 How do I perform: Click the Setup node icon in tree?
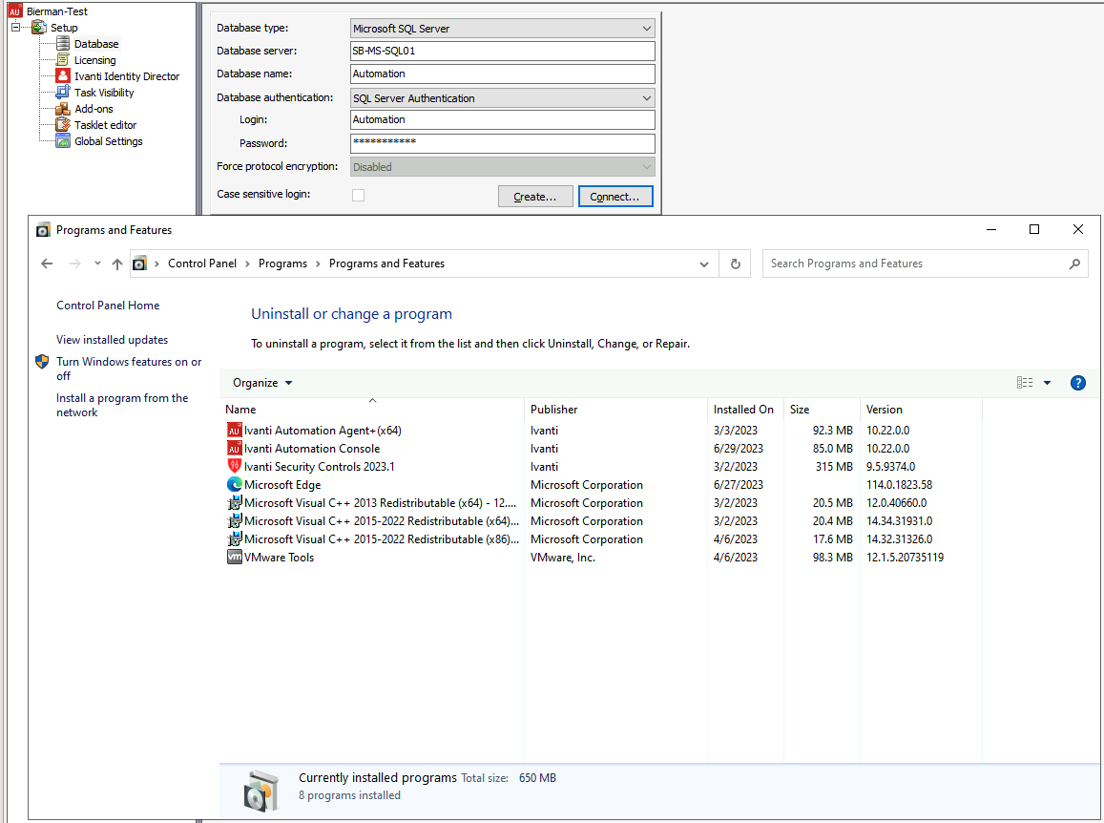coord(39,28)
